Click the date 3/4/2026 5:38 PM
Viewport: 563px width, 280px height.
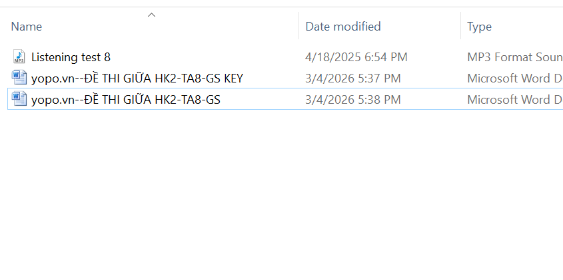(353, 100)
